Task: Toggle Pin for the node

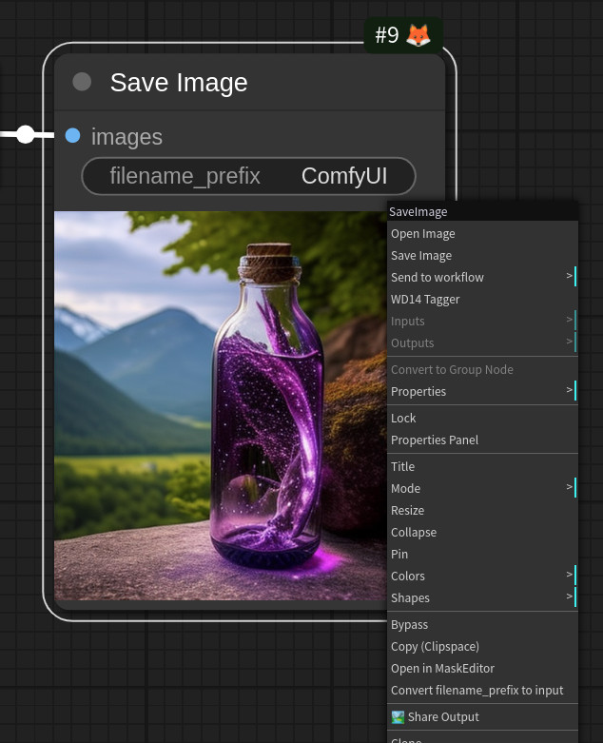Action: pyautogui.click(x=482, y=554)
